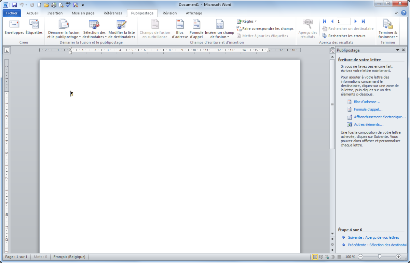Open the Customize Quick Access Toolbar dropdown

tap(83, 5)
